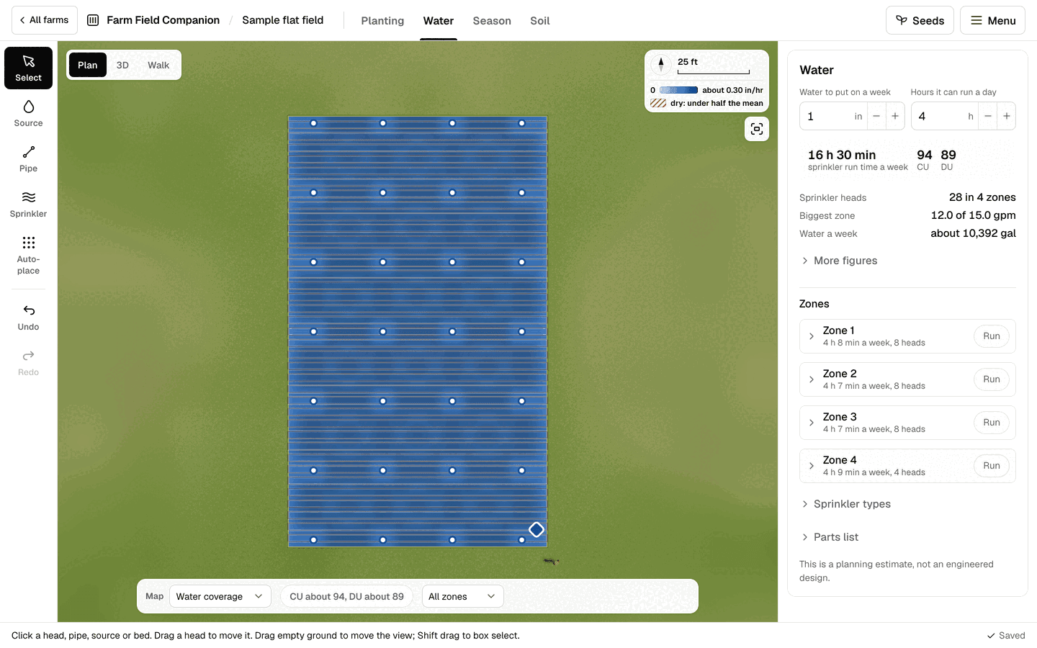1037x648 pixels.
Task: Click the Farm Field Companion logo icon
Action: [93, 20]
